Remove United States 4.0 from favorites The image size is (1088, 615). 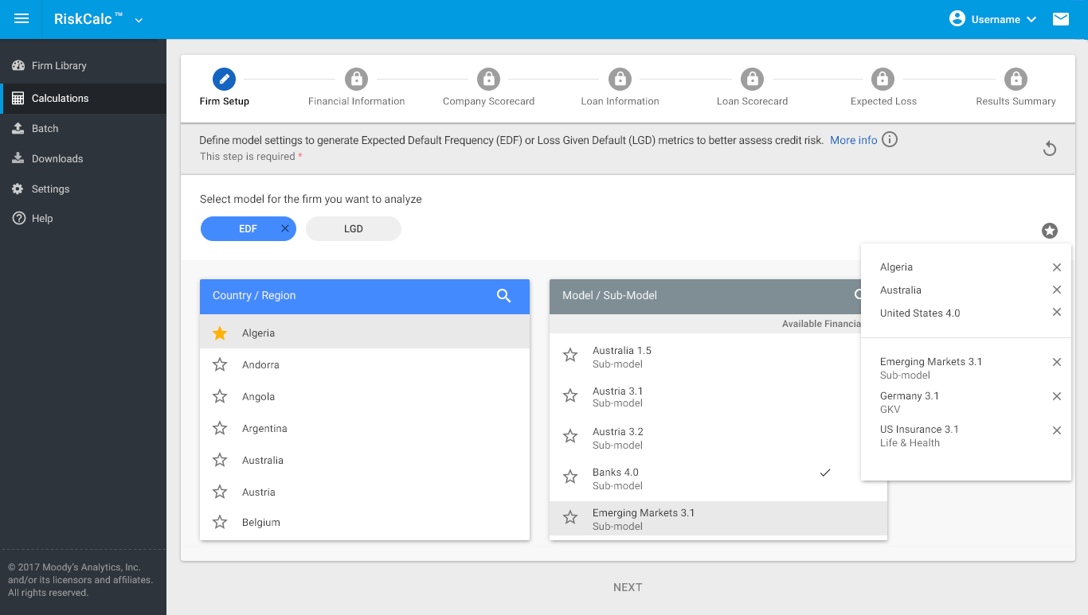coord(1057,312)
